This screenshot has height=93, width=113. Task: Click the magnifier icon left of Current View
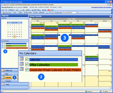pos(52,13)
